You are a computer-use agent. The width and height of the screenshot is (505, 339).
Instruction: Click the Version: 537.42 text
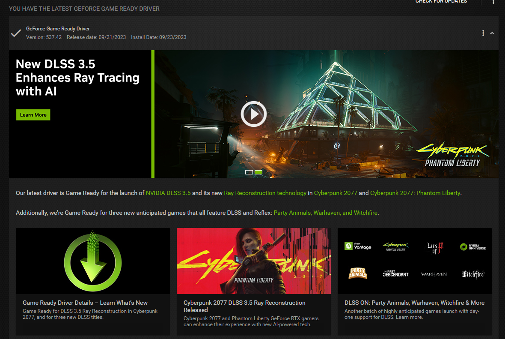(x=44, y=37)
